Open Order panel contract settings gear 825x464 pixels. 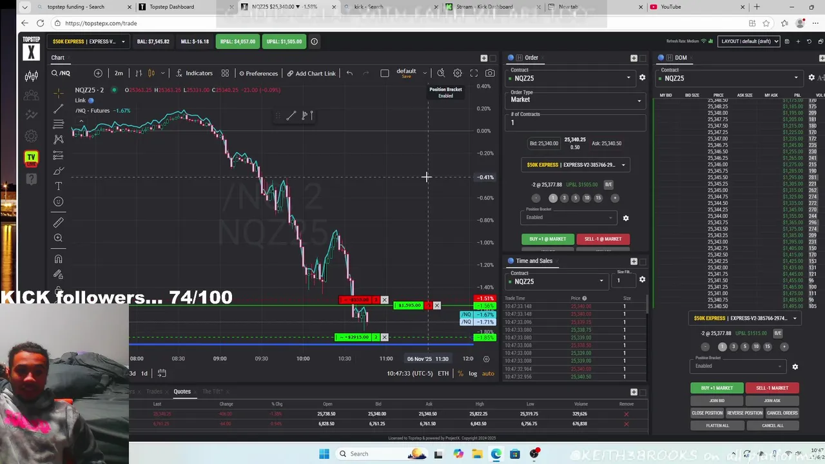[642, 78]
